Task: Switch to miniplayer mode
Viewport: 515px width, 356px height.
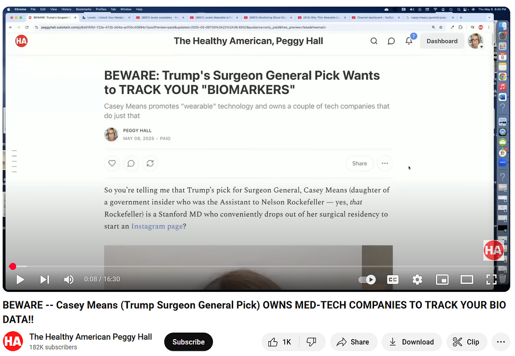Action: (x=442, y=280)
